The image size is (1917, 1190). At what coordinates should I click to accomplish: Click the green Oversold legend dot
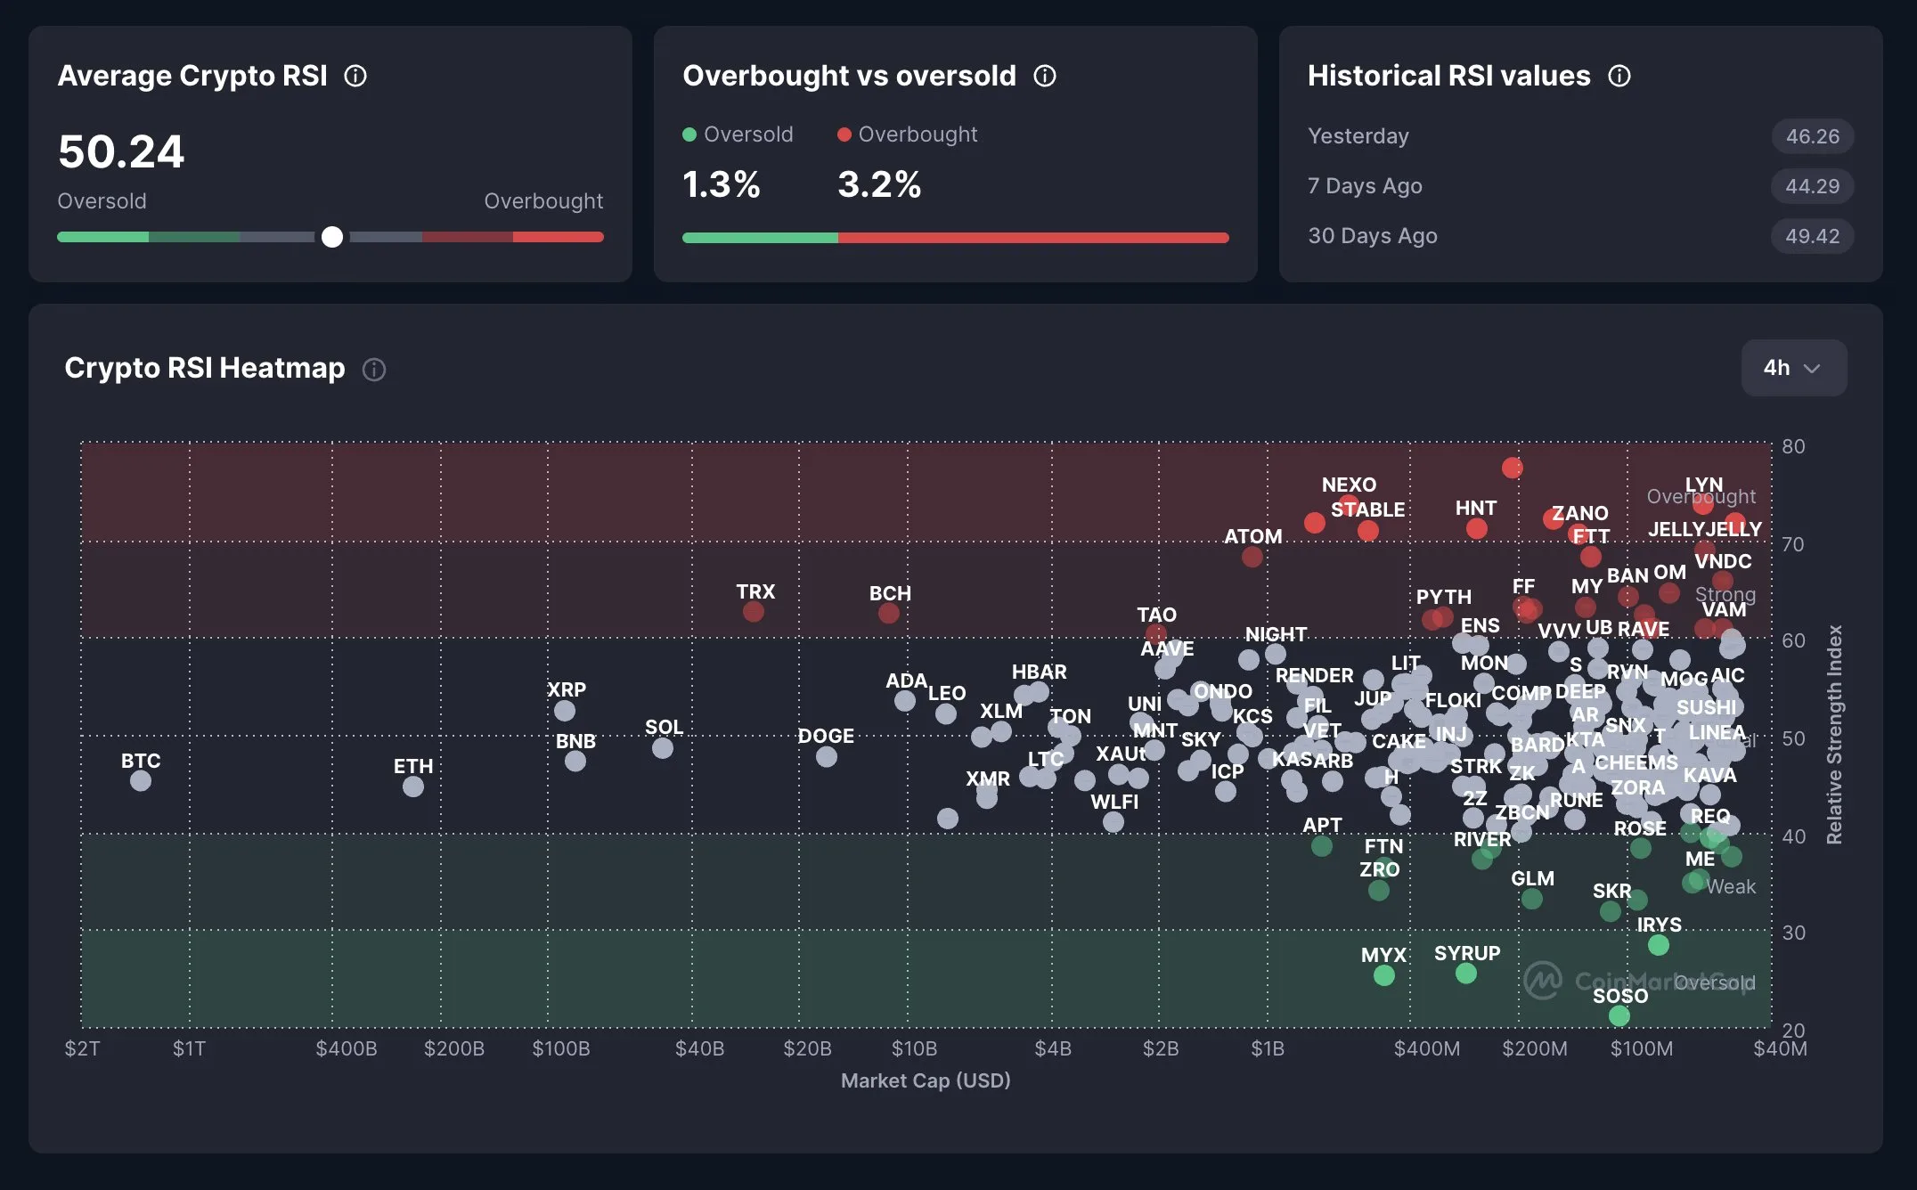(x=689, y=134)
